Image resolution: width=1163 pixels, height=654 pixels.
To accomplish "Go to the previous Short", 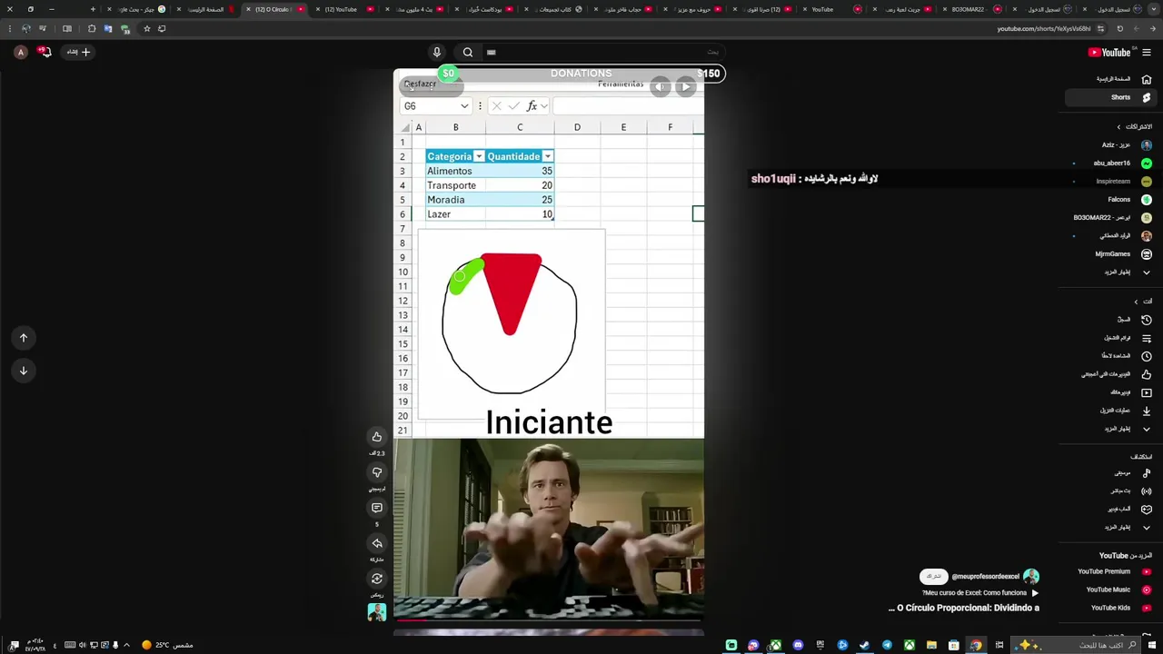I will 24,338.
